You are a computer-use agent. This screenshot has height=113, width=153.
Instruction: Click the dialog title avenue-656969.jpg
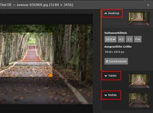tap(32, 5)
